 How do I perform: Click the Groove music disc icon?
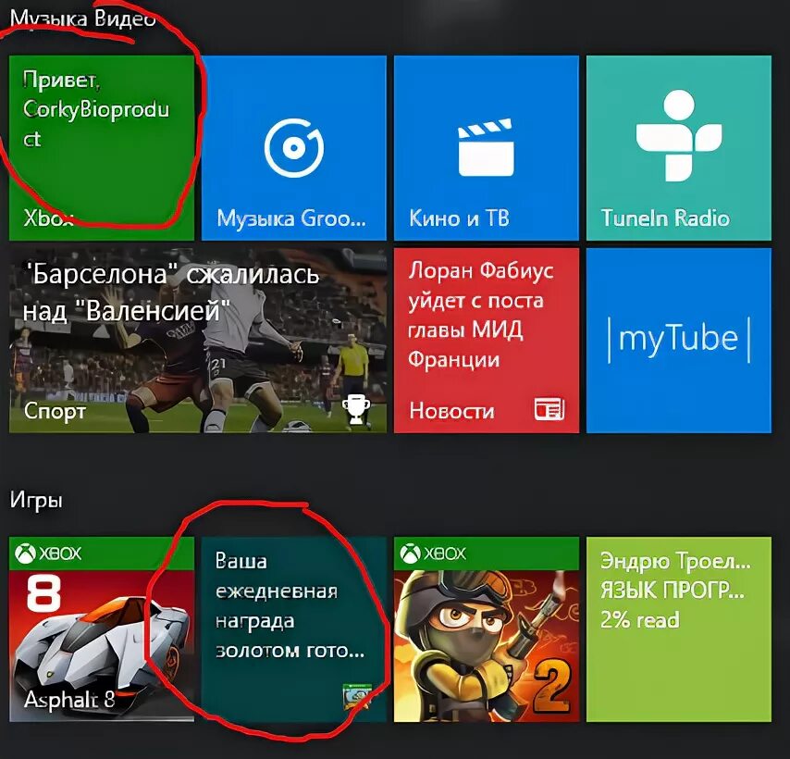click(294, 148)
